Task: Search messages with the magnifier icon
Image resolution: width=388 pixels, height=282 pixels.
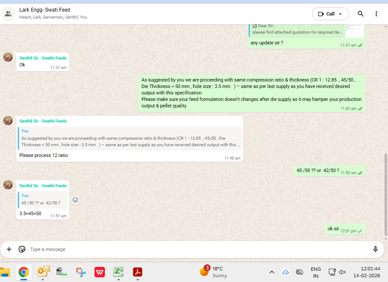Action: pyautogui.click(x=360, y=14)
